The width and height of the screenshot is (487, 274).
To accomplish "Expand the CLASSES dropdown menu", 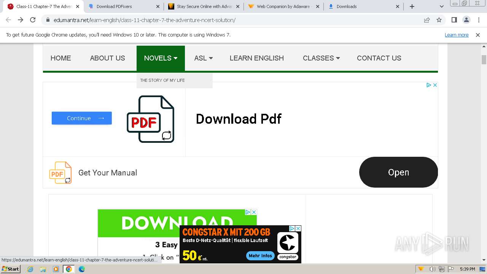I will coord(321,58).
